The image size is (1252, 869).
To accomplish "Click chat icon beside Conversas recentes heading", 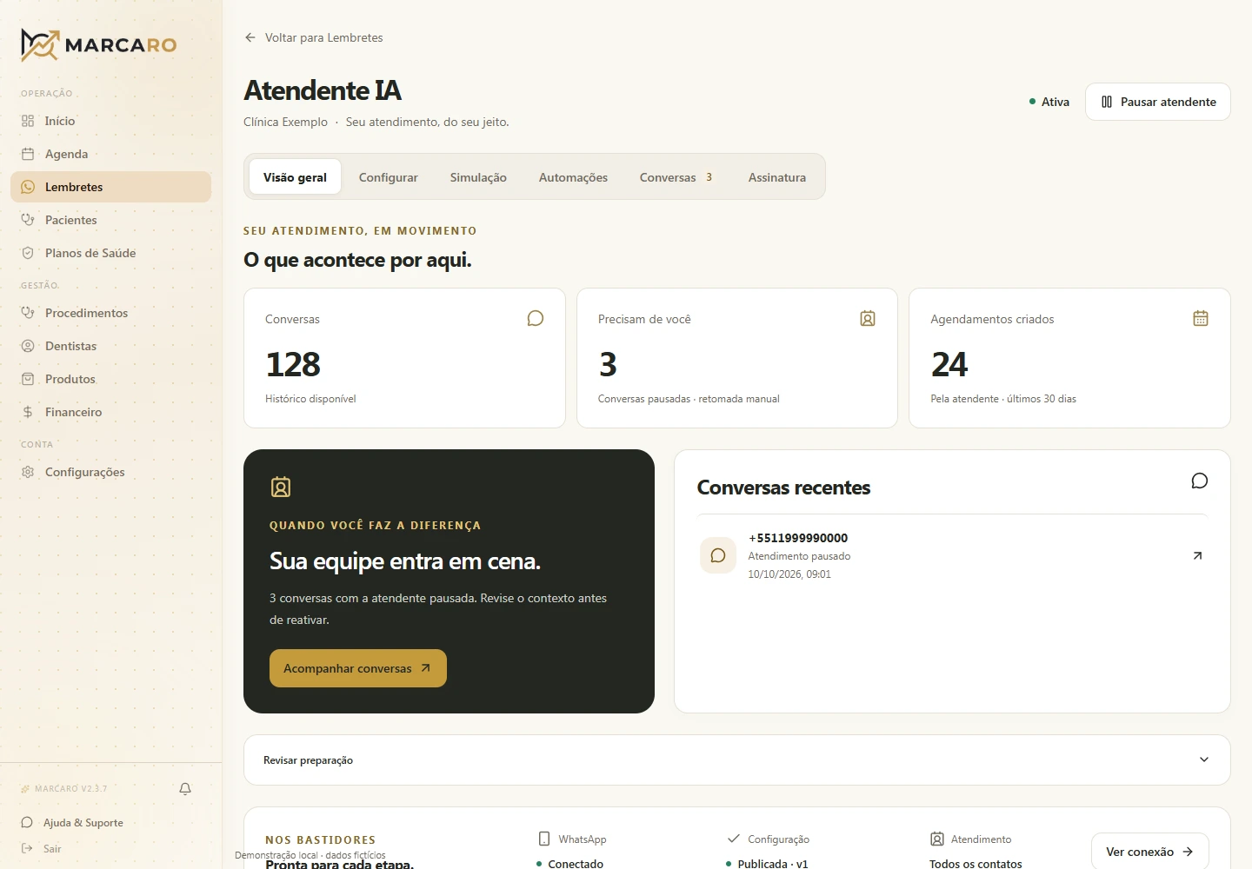I will [x=1200, y=481].
